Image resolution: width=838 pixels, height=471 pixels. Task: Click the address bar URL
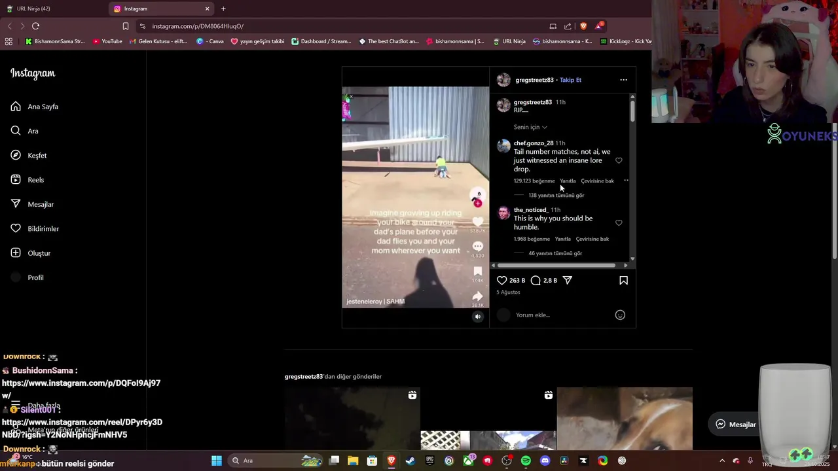coord(198,26)
